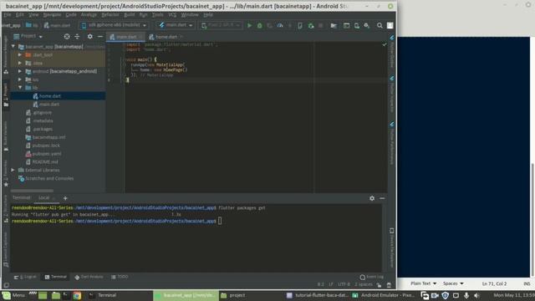The height and width of the screenshot is (301, 535).
Task: Hide the terminal panel with the minus icon
Action: pos(382,198)
